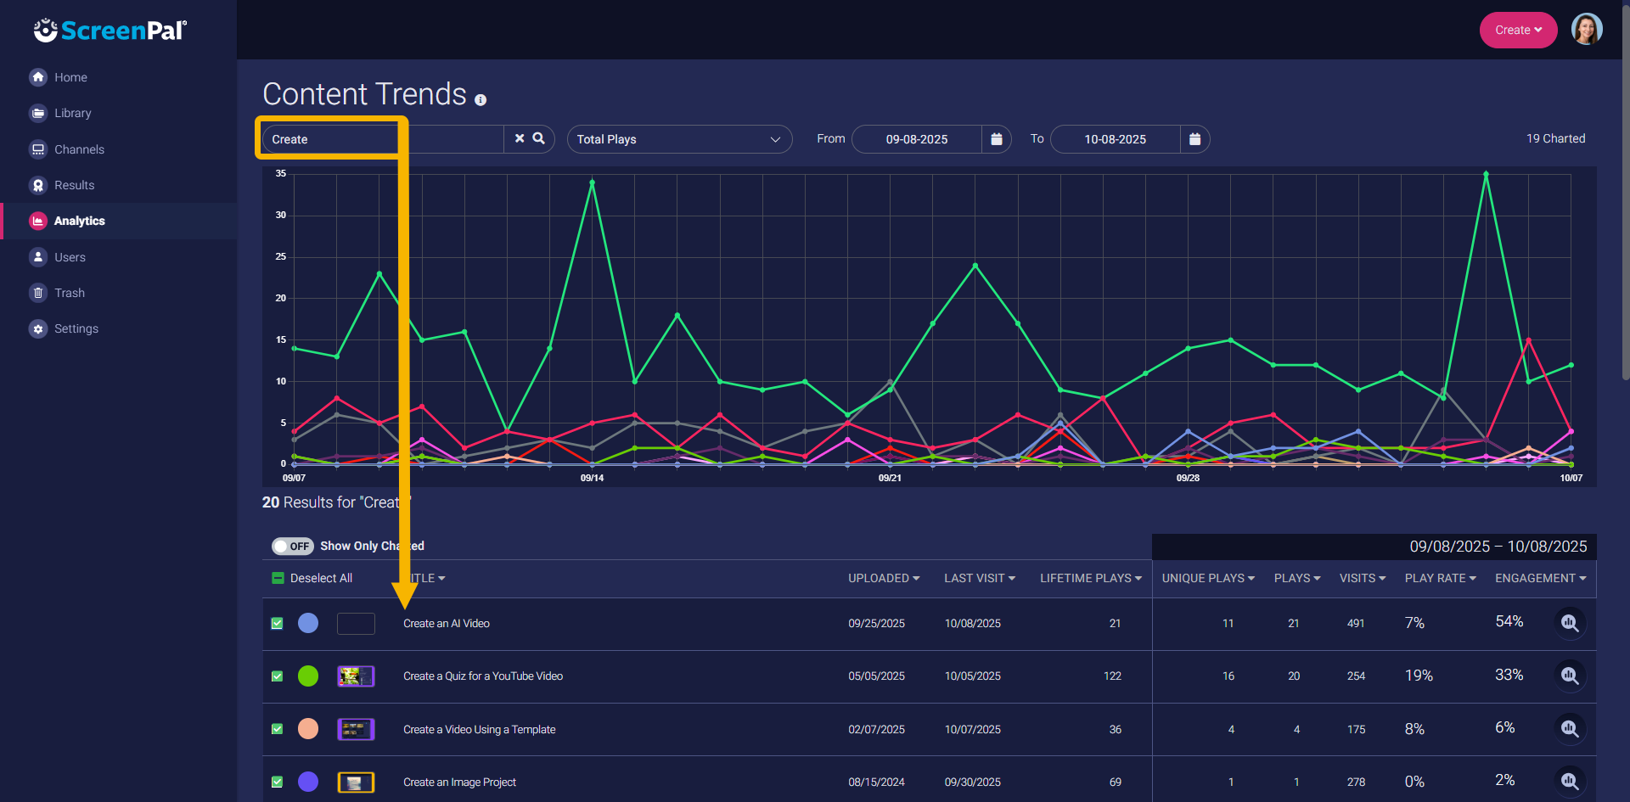Toggle Show Only Charted switch
Viewport: 1630px width, 802px height.
[x=292, y=546]
